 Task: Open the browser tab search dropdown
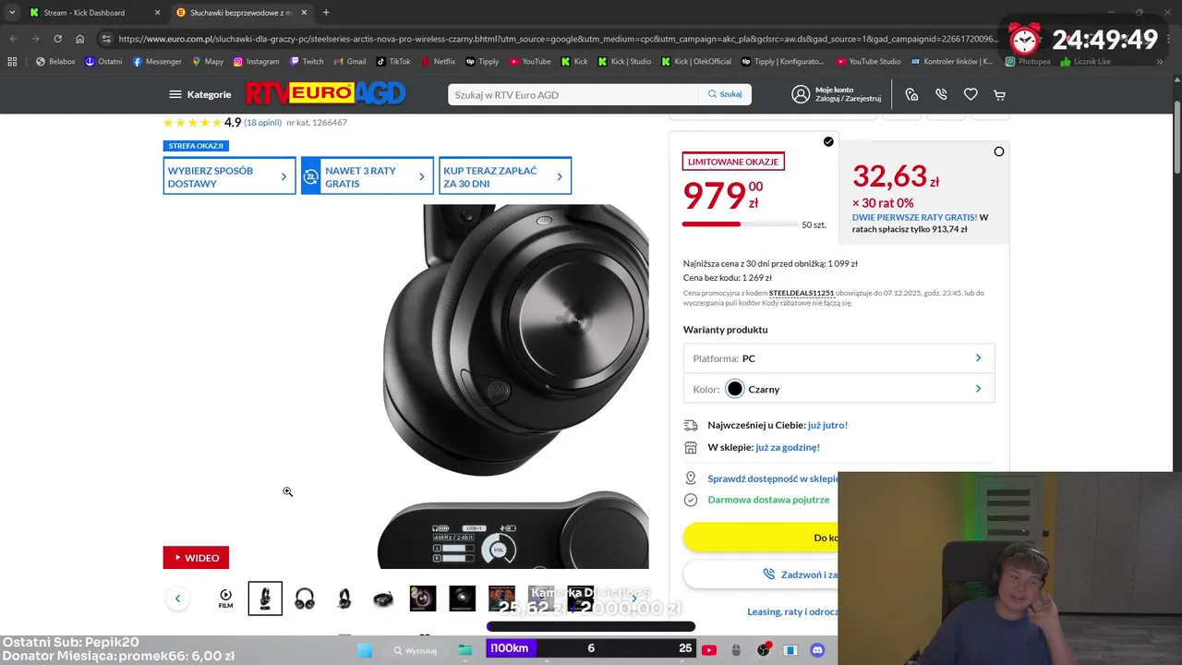click(x=11, y=13)
